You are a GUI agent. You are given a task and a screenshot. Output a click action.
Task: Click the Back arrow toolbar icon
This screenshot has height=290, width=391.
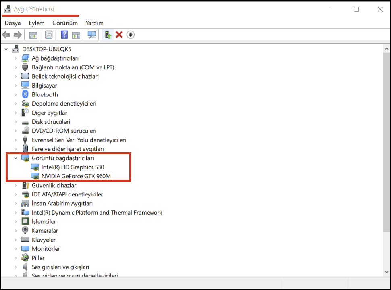point(6,35)
